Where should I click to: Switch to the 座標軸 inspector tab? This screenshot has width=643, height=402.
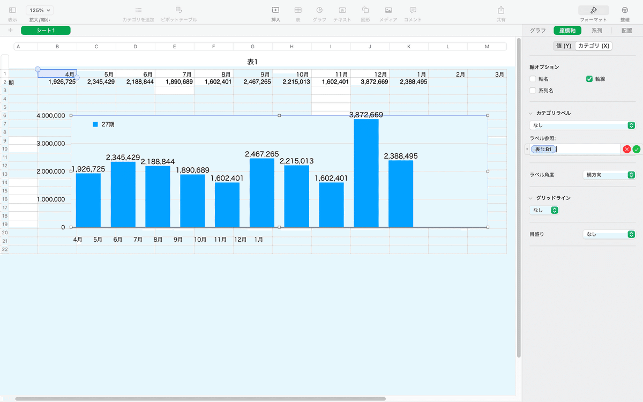point(567,31)
